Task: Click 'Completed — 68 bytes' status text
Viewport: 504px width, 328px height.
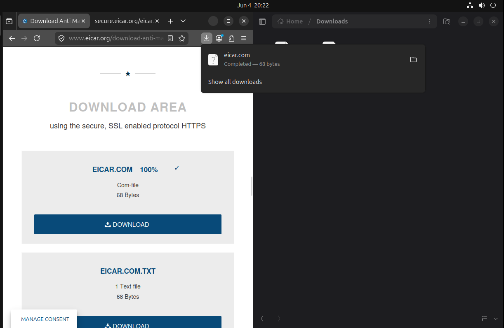Action: pyautogui.click(x=252, y=64)
